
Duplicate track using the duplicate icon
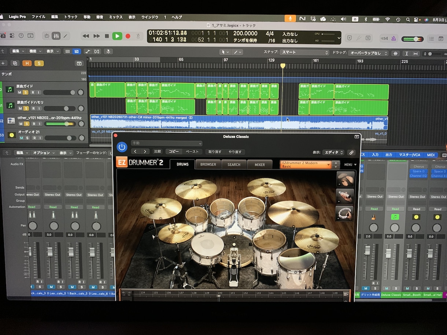click(15, 63)
